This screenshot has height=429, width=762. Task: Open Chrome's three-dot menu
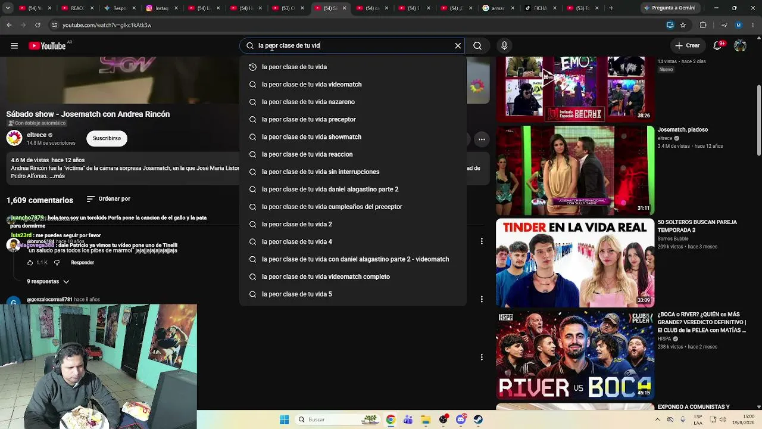coord(752,25)
